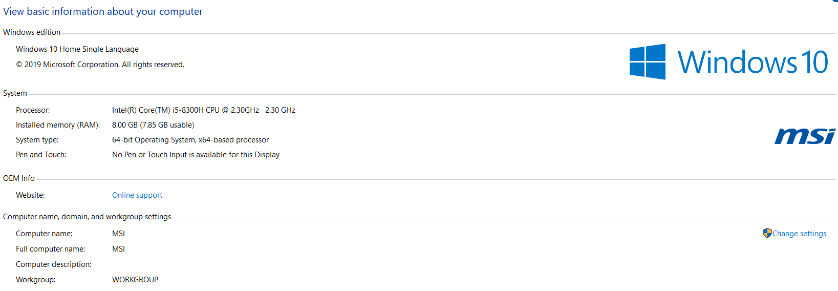The height and width of the screenshot is (291, 838).
Task: Click the MSI value next to Full computer name
Action: click(118, 249)
